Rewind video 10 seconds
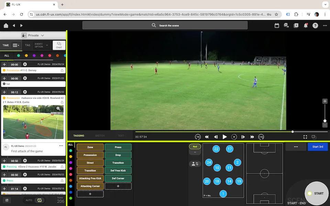Image resolution: width=330 pixels, height=206 pixels. (x=198, y=137)
